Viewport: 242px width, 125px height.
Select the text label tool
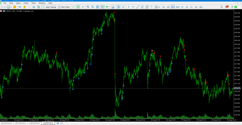152,7
